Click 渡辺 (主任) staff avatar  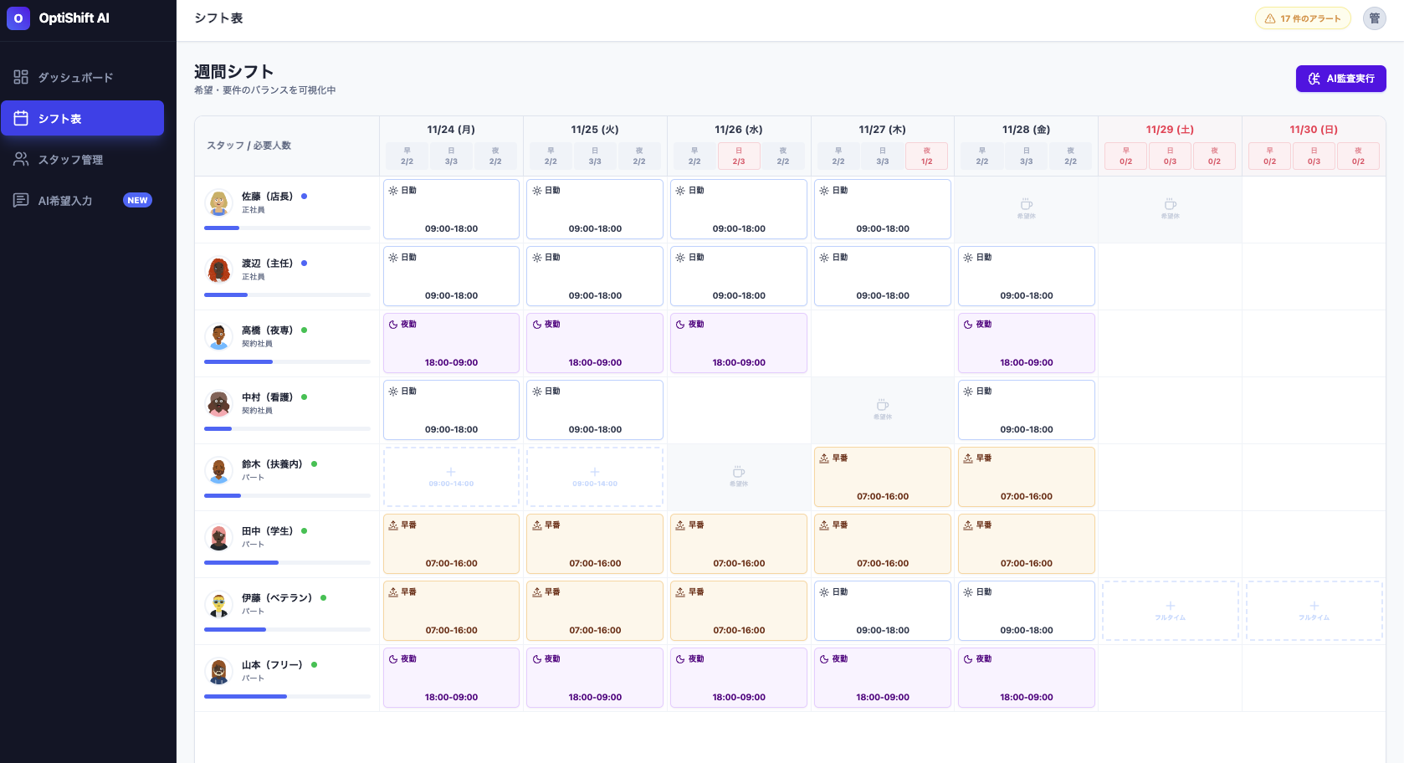coord(219,269)
